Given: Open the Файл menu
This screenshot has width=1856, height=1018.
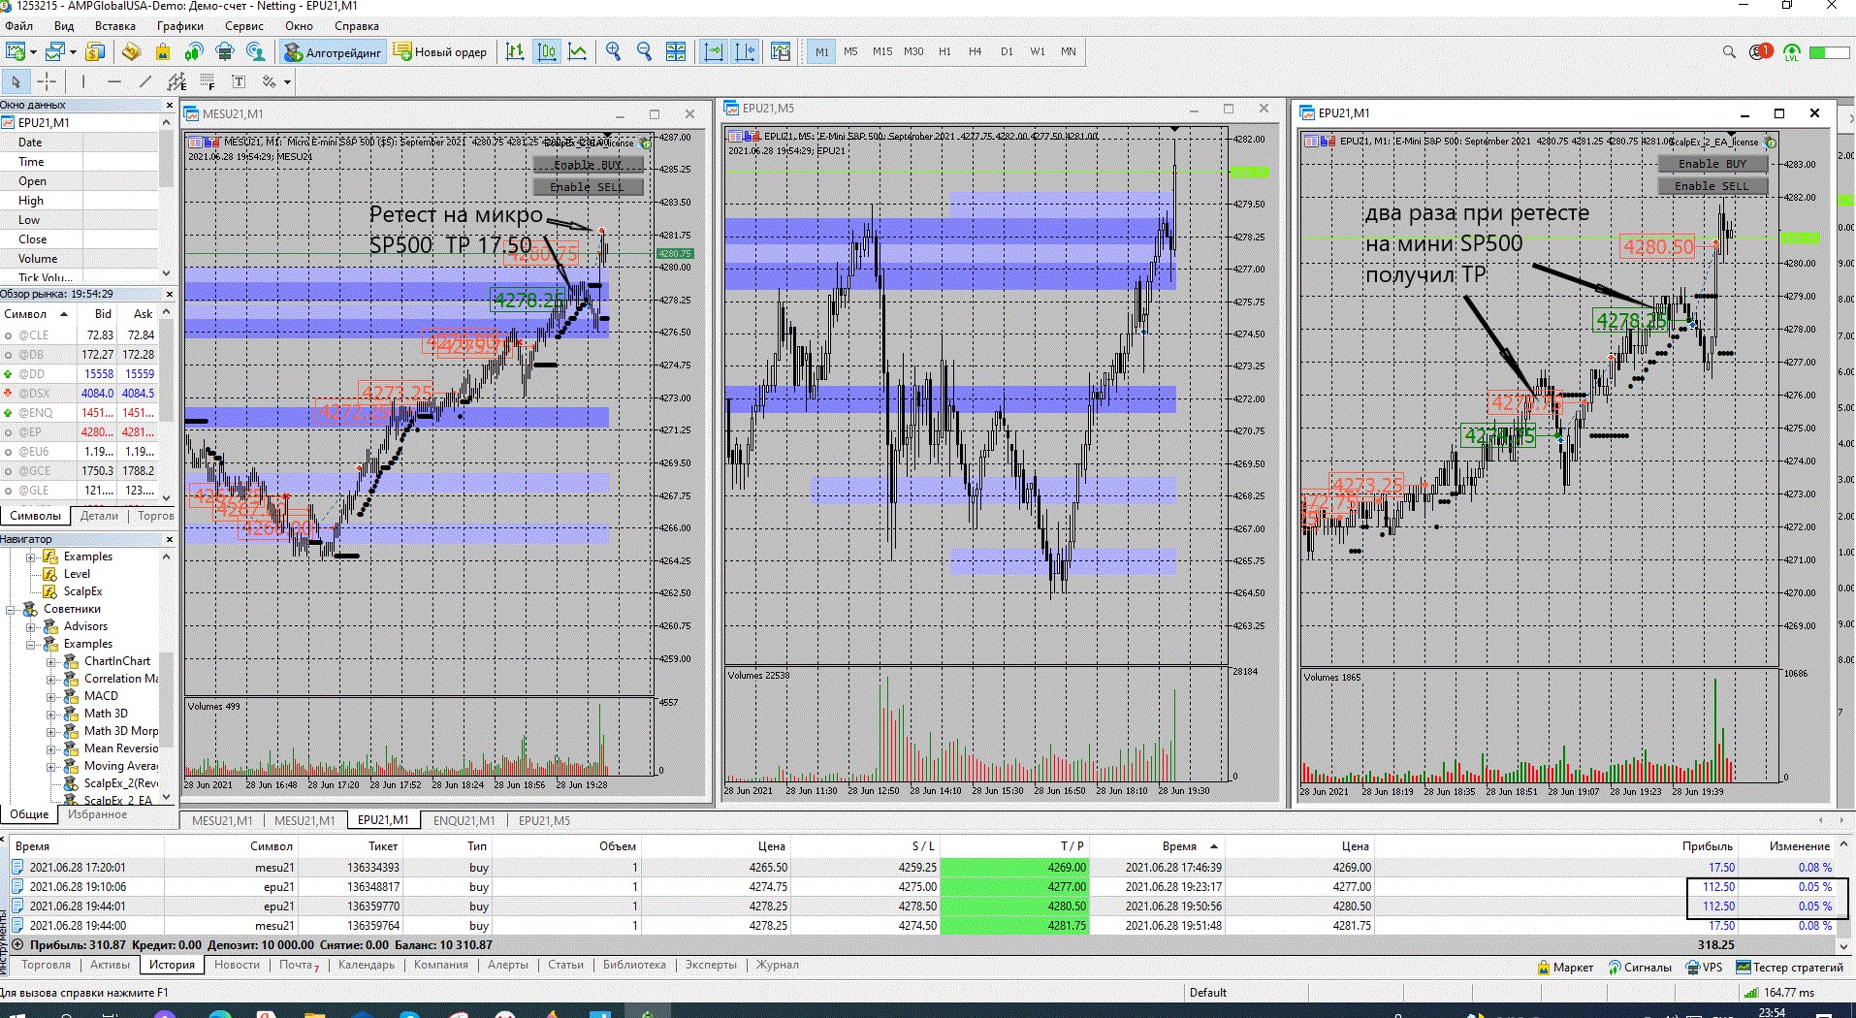Looking at the screenshot, I should pyautogui.click(x=19, y=26).
